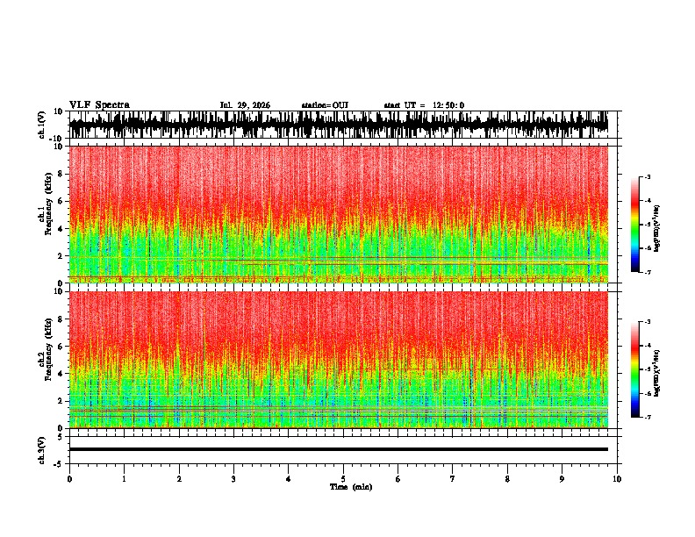Click the '-7' label below ch.2 color scale
The image size is (695, 537).
point(647,417)
